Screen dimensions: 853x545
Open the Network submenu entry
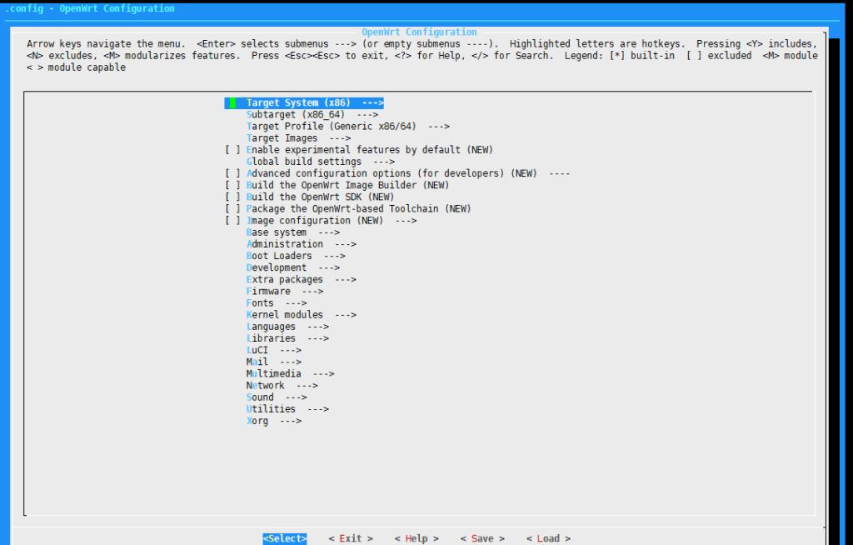(282, 386)
